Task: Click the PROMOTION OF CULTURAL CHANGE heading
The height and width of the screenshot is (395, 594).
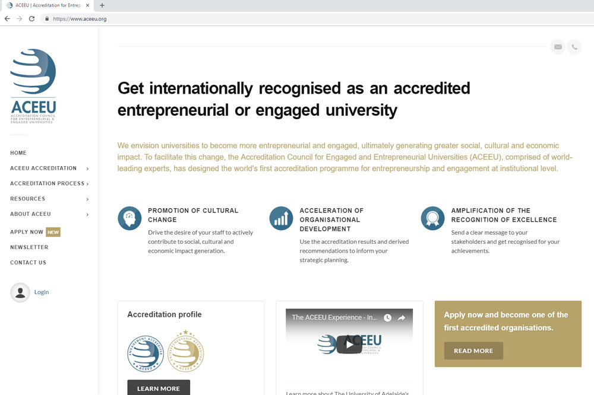Action: [x=193, y=215]
